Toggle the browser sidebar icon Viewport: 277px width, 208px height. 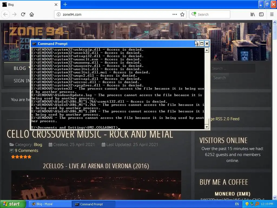pyautogui.click(x=261, y=15)
